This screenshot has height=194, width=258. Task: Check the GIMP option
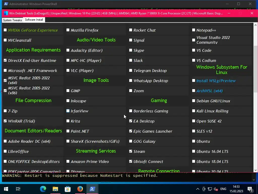pos(68,91)
